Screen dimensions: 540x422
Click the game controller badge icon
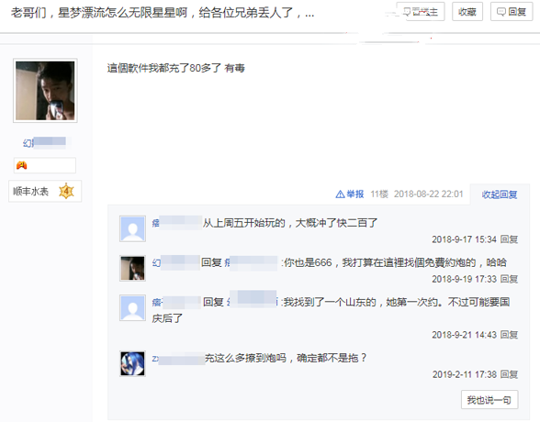pyautogui.click(x=21, y=165)
